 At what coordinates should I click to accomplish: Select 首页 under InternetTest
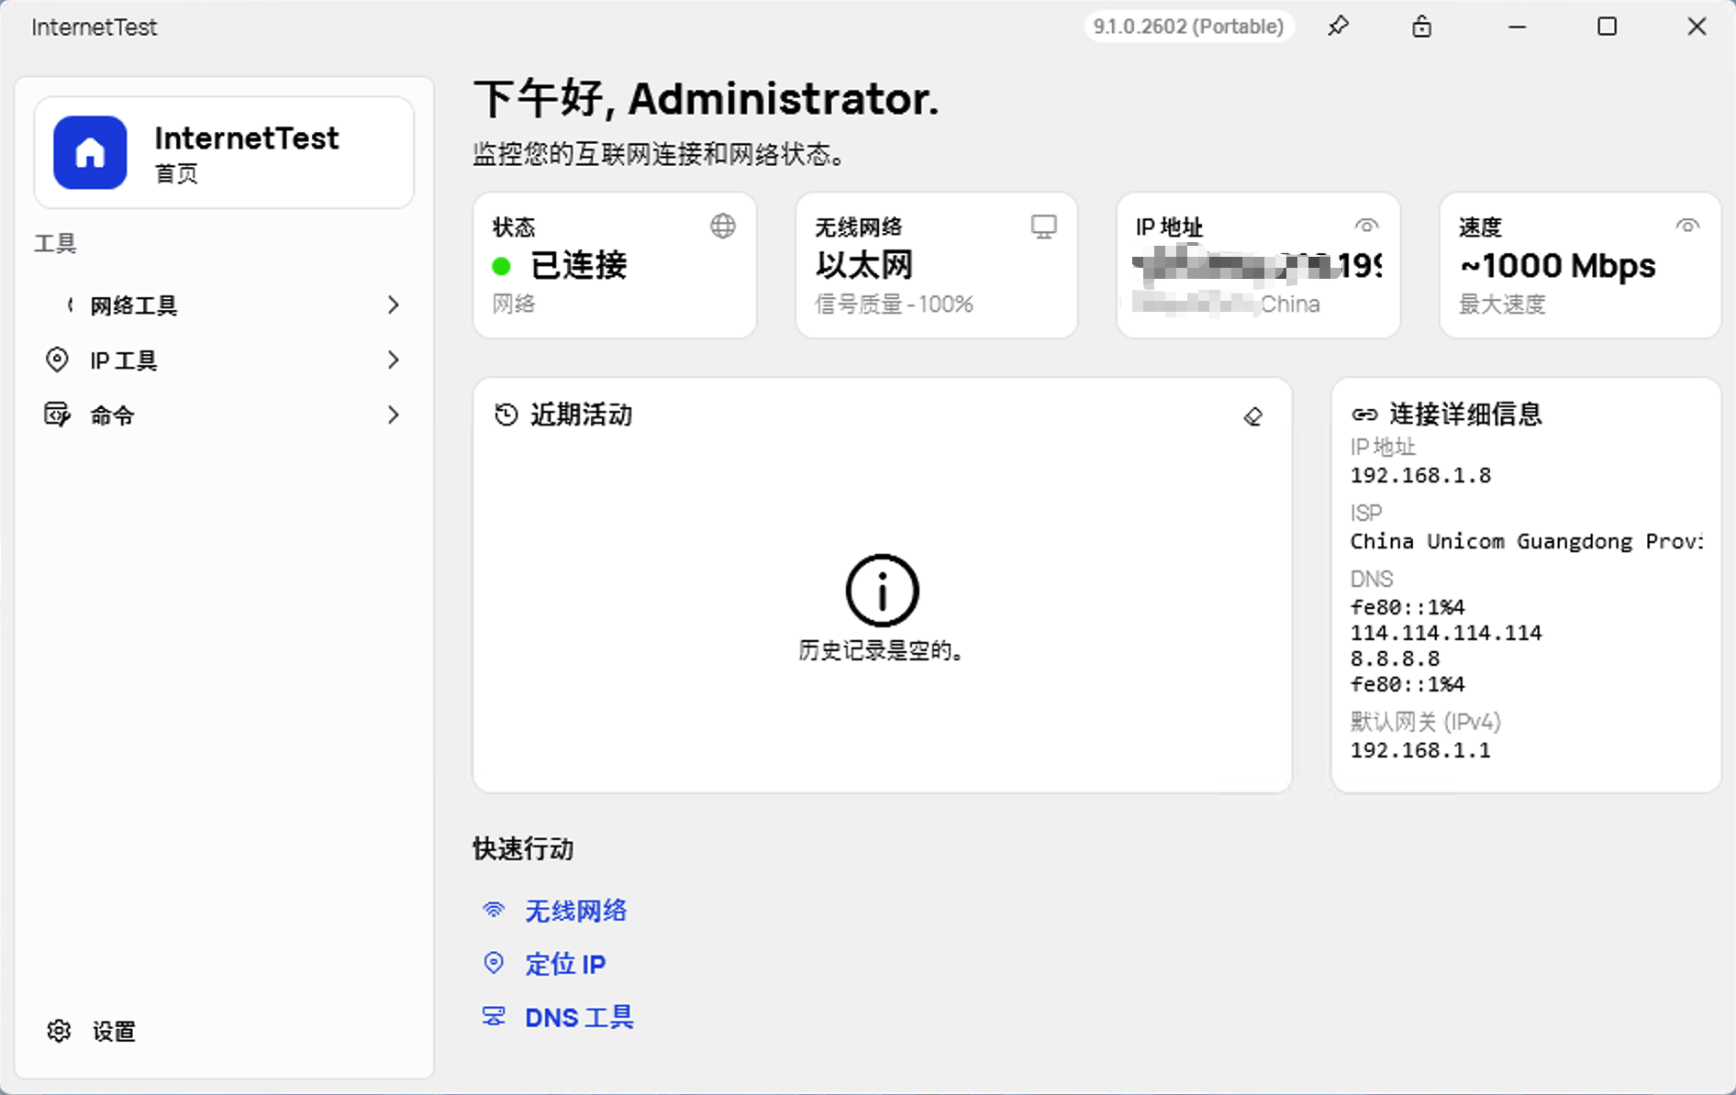coord(176,172)
